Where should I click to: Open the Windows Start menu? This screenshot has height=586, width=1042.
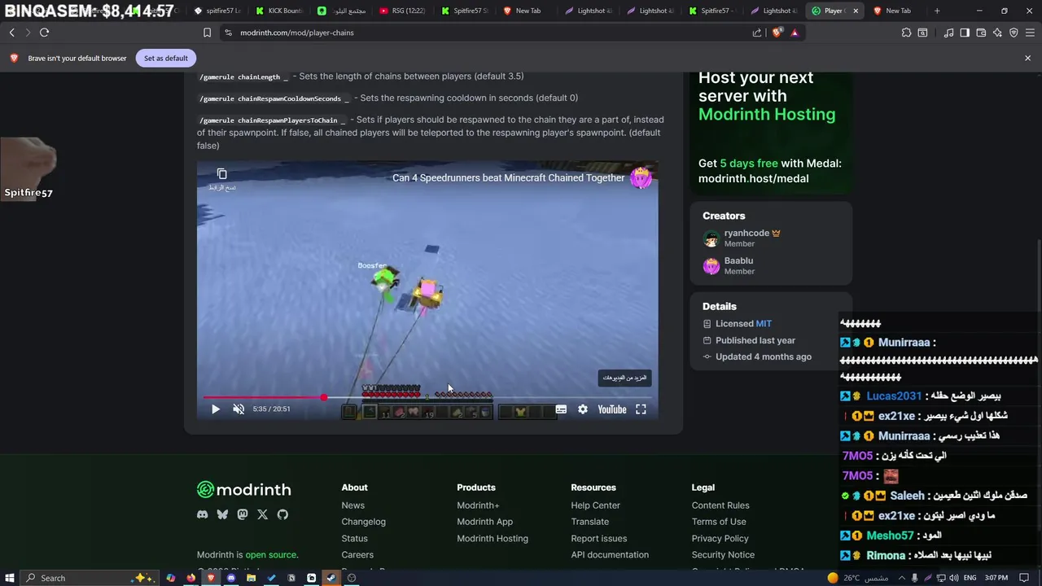(9, 578)
